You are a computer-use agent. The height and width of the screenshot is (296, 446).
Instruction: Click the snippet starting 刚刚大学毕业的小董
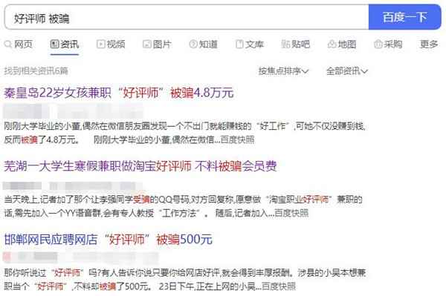pyautogui.click(x=185, y=133)
